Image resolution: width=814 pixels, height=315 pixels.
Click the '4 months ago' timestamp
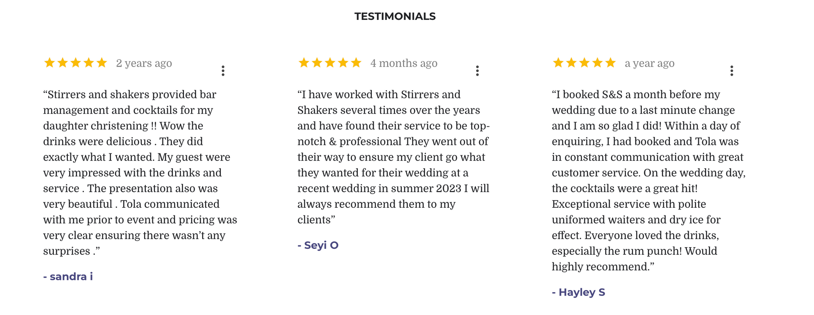coord(404,64)
